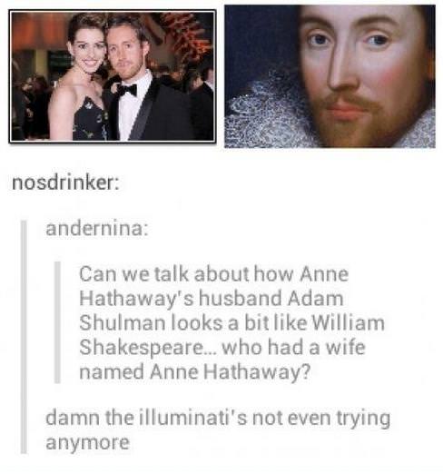Screen dimensions: 443x474
Task: Click the word "anymore" in the reply
Action: (x=87, y=442)
